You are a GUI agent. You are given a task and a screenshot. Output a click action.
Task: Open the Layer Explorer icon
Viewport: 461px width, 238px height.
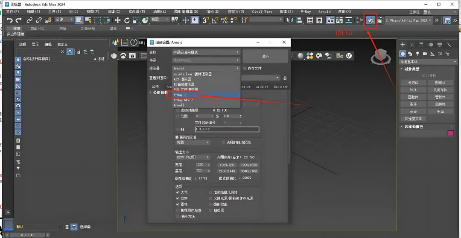[x=319, y=20]
